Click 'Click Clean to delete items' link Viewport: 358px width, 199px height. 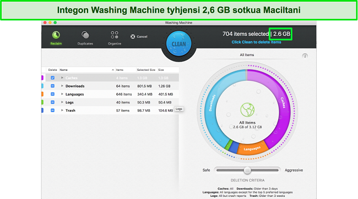point(257,42)
